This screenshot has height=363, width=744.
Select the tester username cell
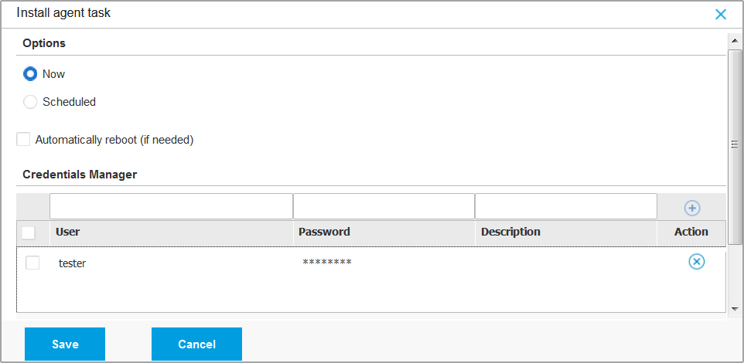coord(73,263)
